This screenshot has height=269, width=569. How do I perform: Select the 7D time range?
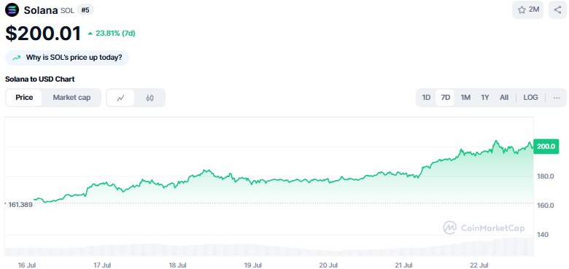pos(445,98)
